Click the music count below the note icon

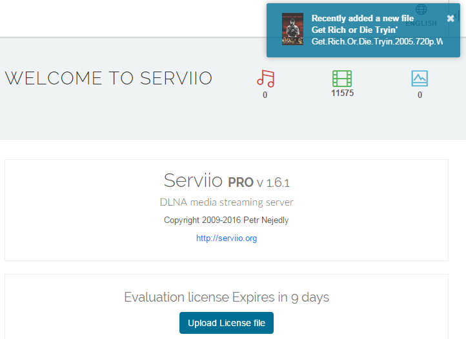pyautogui.click(x=265, y=95)
